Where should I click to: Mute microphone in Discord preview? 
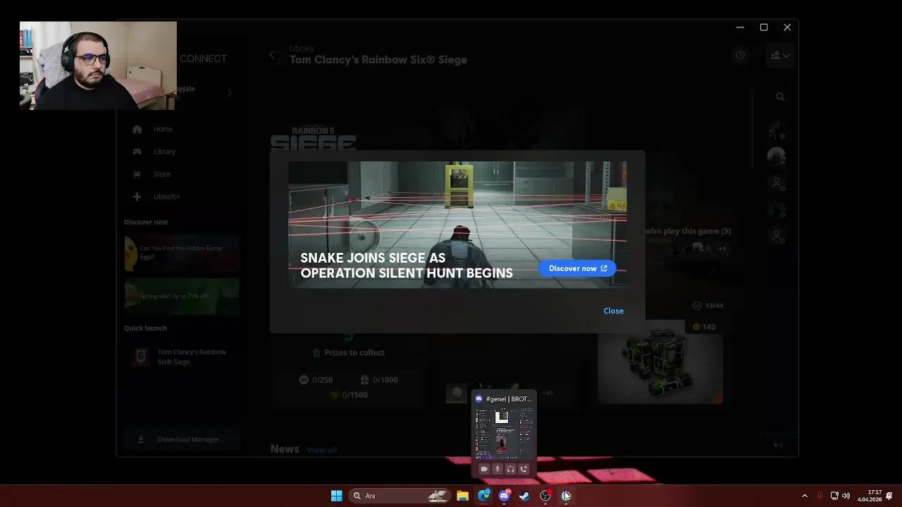click(x=497, y=469)
